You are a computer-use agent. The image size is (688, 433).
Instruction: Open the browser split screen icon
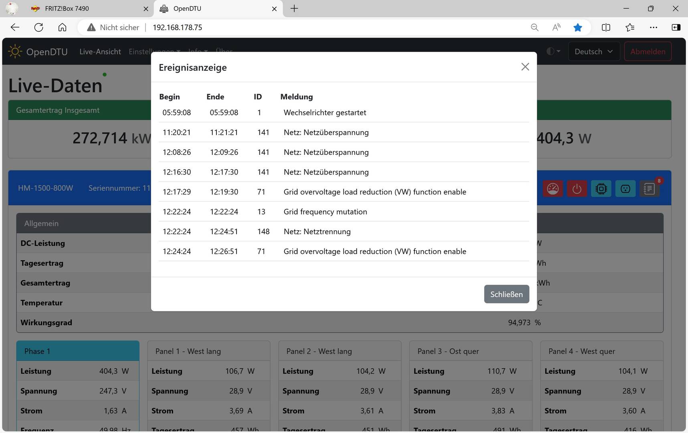click(x=606, y=27)
